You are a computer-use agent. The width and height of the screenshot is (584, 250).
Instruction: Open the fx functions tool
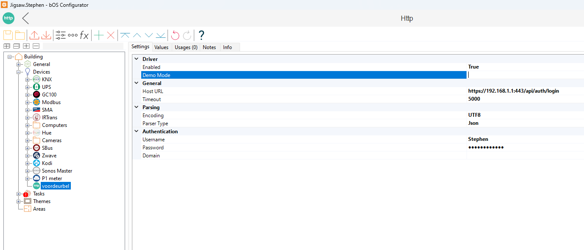[84, 35]
